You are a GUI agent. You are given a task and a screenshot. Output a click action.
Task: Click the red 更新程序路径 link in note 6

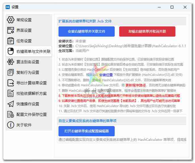(x=136, y=85)
